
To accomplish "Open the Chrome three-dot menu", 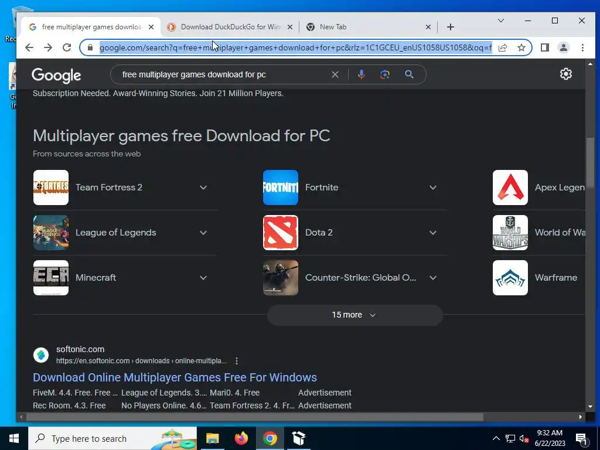I will tap(582, 47).
